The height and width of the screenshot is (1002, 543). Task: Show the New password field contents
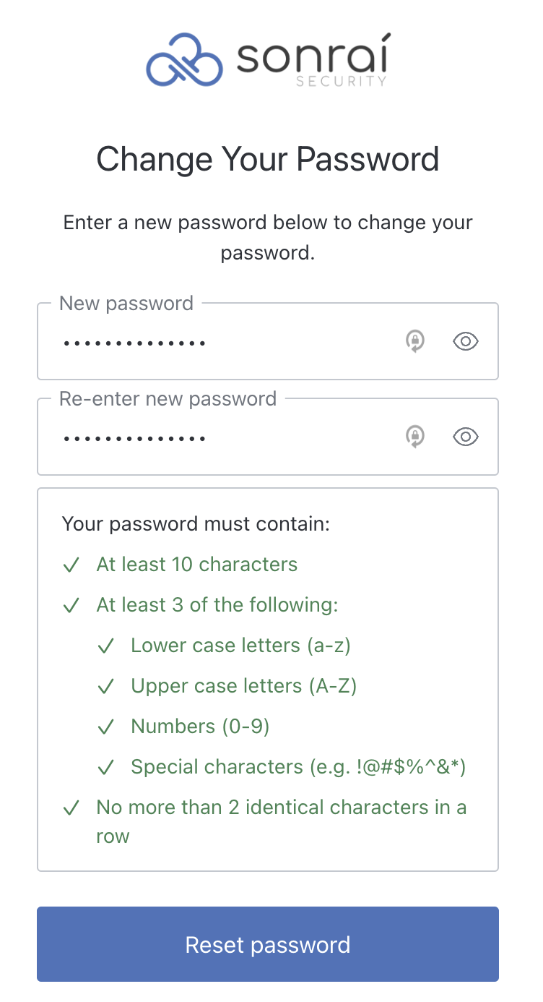click(x=466, y=341)
